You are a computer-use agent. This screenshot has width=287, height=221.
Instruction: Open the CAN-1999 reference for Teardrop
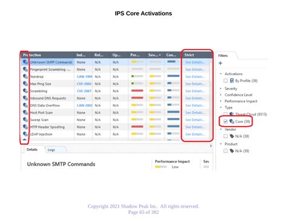point(84,77)
